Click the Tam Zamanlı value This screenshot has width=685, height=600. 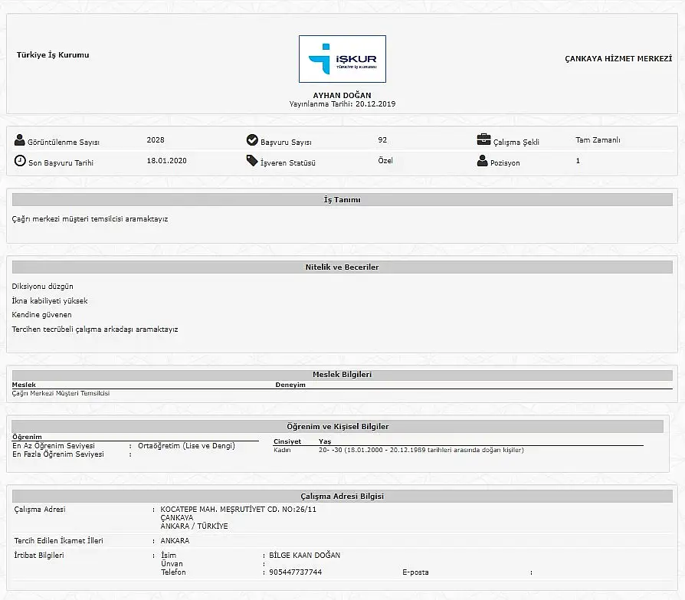click(x=598, y=139)
